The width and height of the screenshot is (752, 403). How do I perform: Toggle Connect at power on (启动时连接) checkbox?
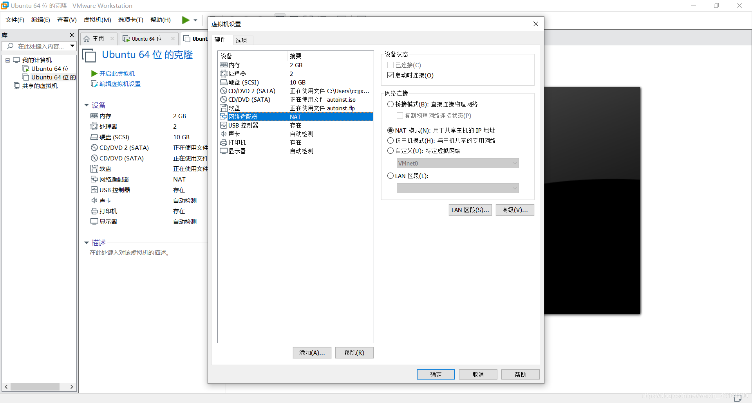(x=390, y=75)
